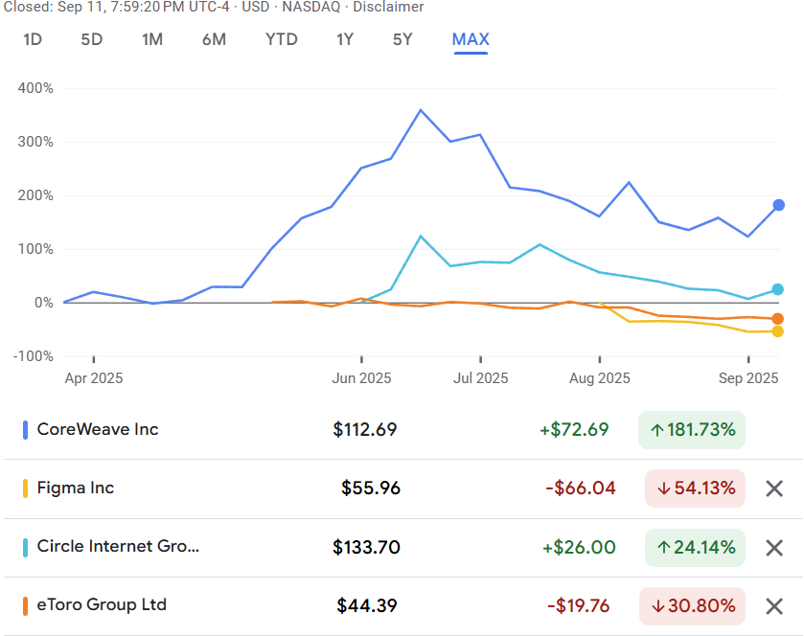The width and height of the screenshot is (804, 636).
Task: Choose the 1M time range
Action: [x=152, y=39]
